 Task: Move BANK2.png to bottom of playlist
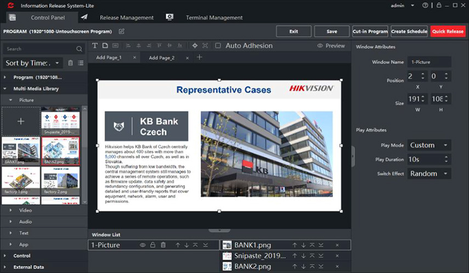pos(321,266)
